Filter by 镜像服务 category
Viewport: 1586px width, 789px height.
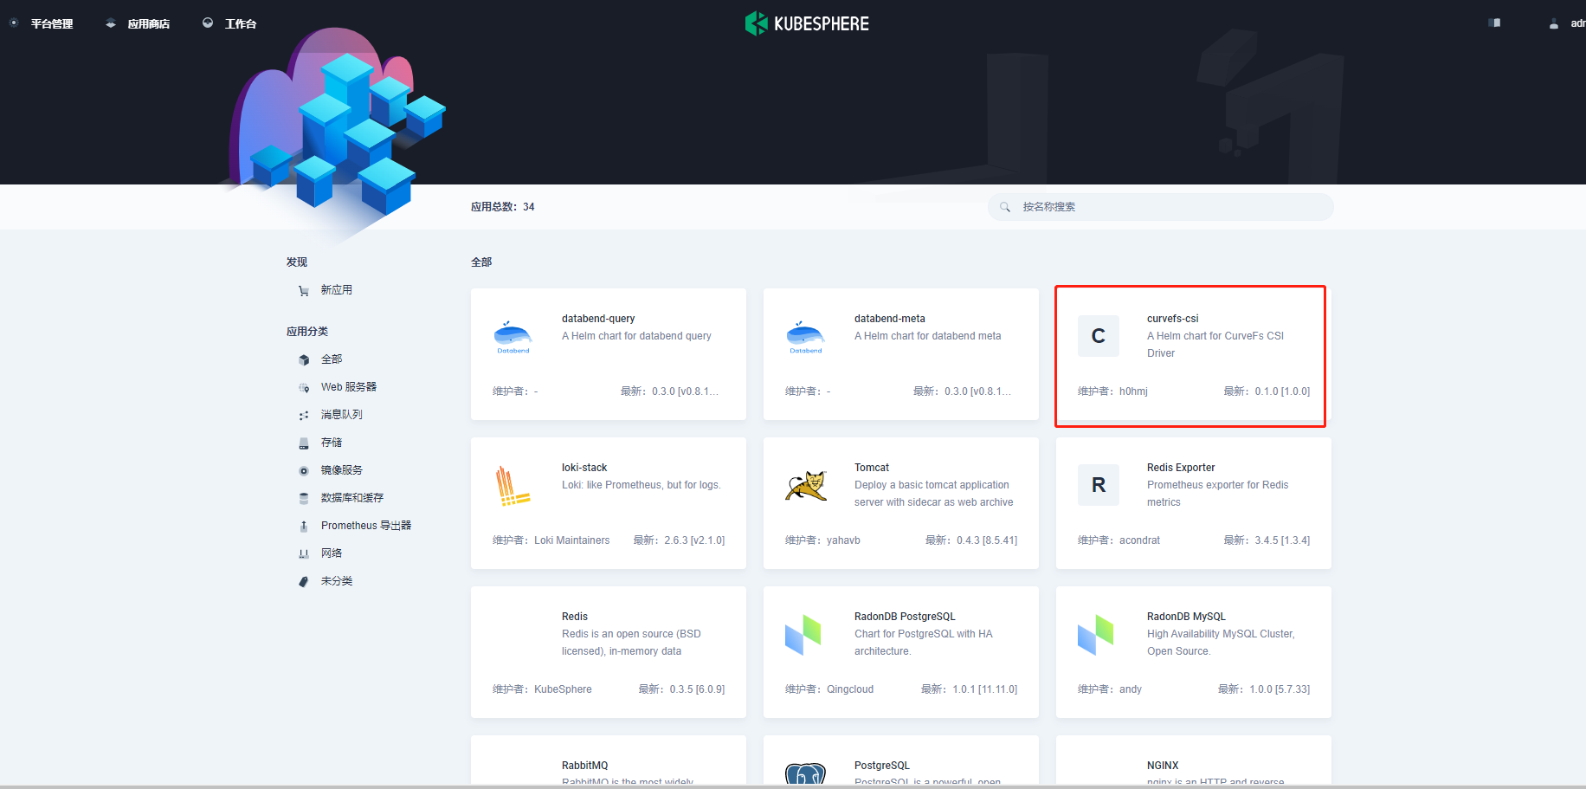[x=342, y=470]
